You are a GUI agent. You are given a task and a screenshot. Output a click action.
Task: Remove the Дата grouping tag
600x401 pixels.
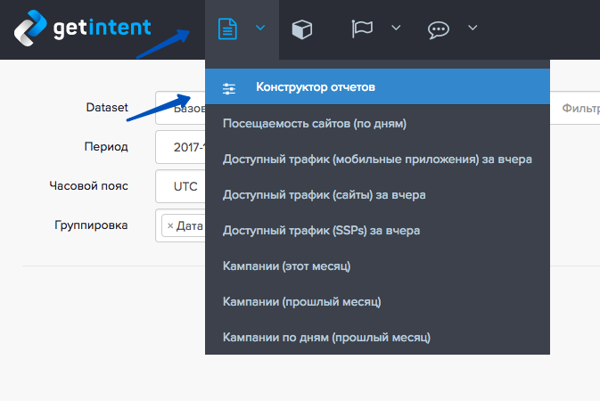[170, 225]
